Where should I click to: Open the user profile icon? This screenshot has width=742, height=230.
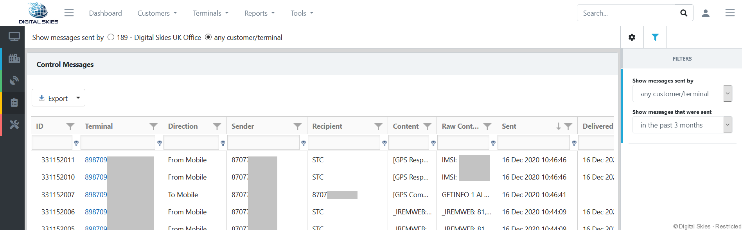coord(706,13)
